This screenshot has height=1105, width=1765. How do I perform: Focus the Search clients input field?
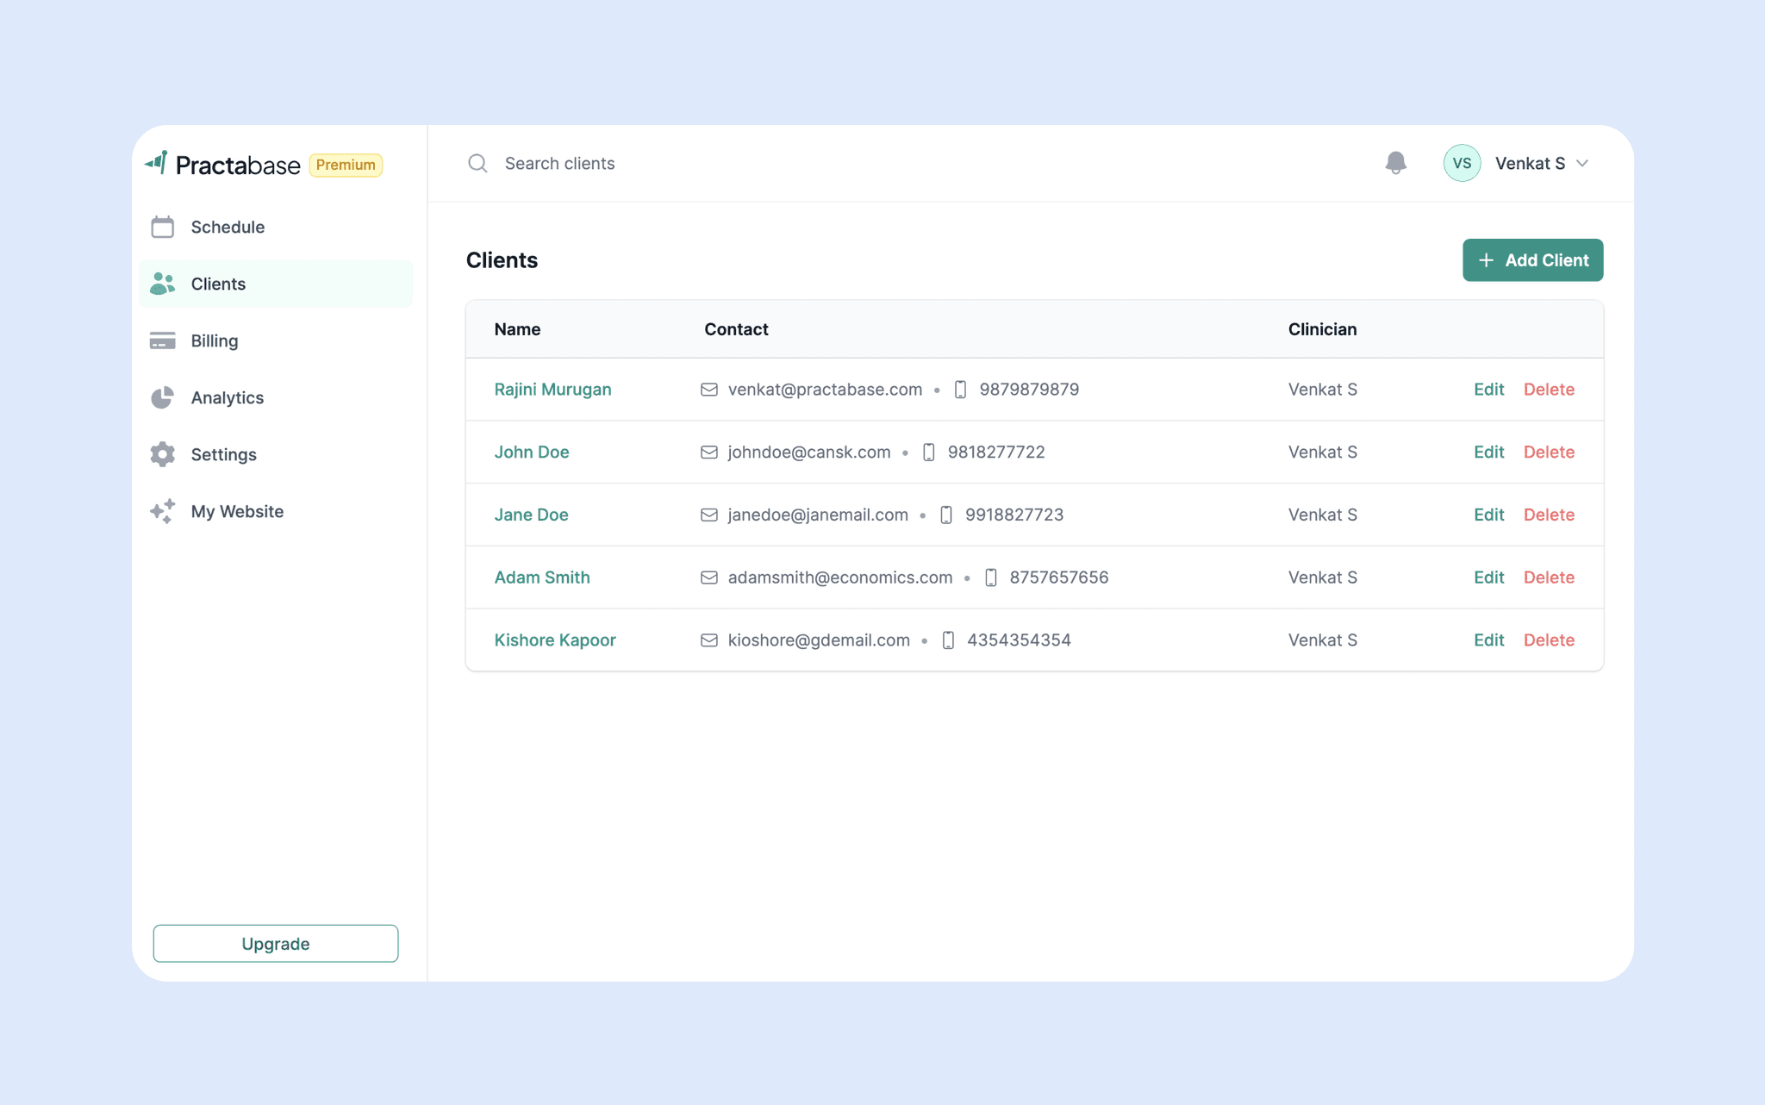click(x=560, y=164)
